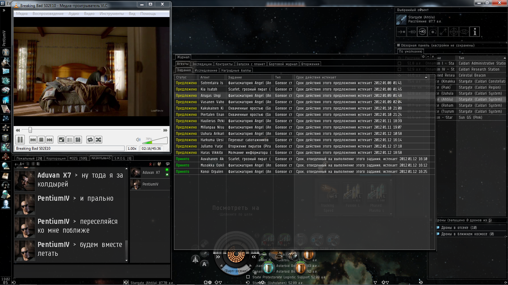Switch to Локальный [28] chat tab

(29, 158)
